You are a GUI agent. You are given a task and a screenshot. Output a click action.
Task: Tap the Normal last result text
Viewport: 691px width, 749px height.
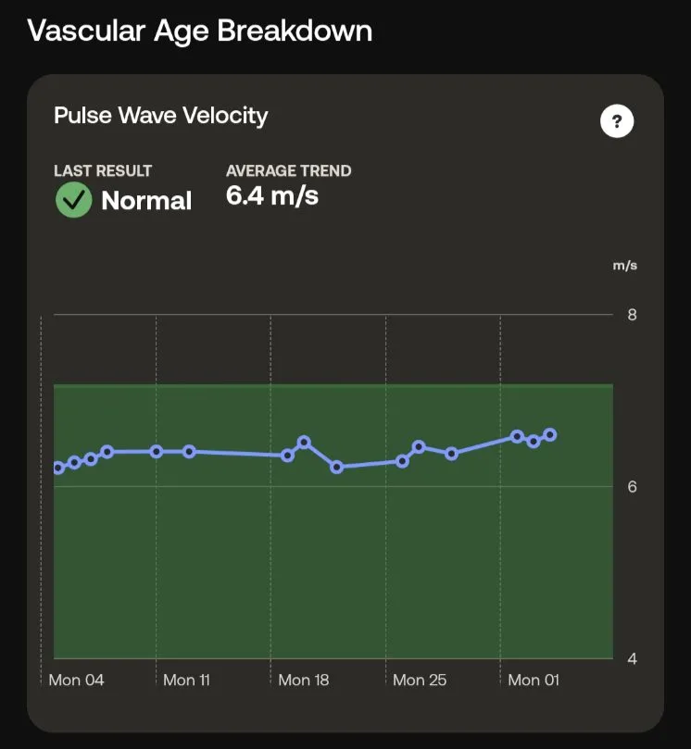pyautogui.click(x=146, y=200)
